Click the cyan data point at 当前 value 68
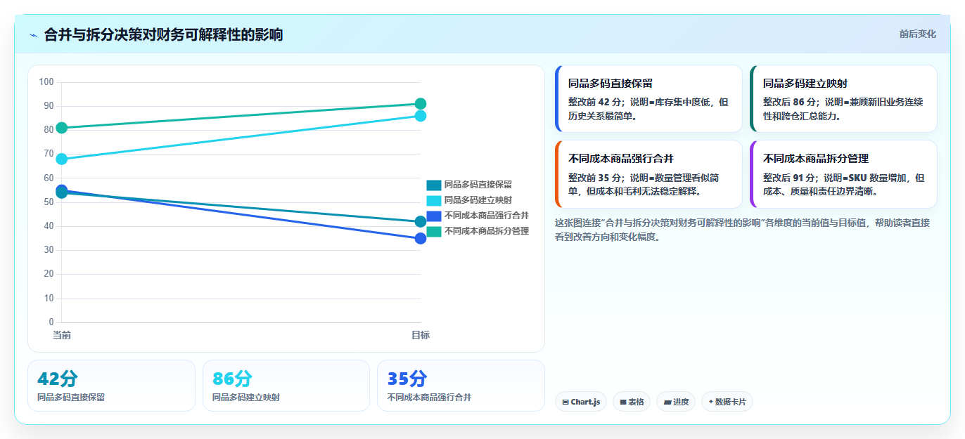 (x=62, y=159)
